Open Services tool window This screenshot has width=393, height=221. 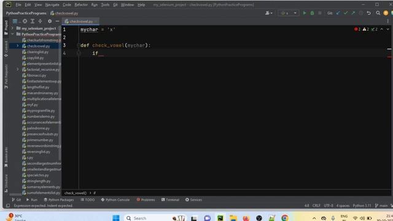(x=194, y=200)
